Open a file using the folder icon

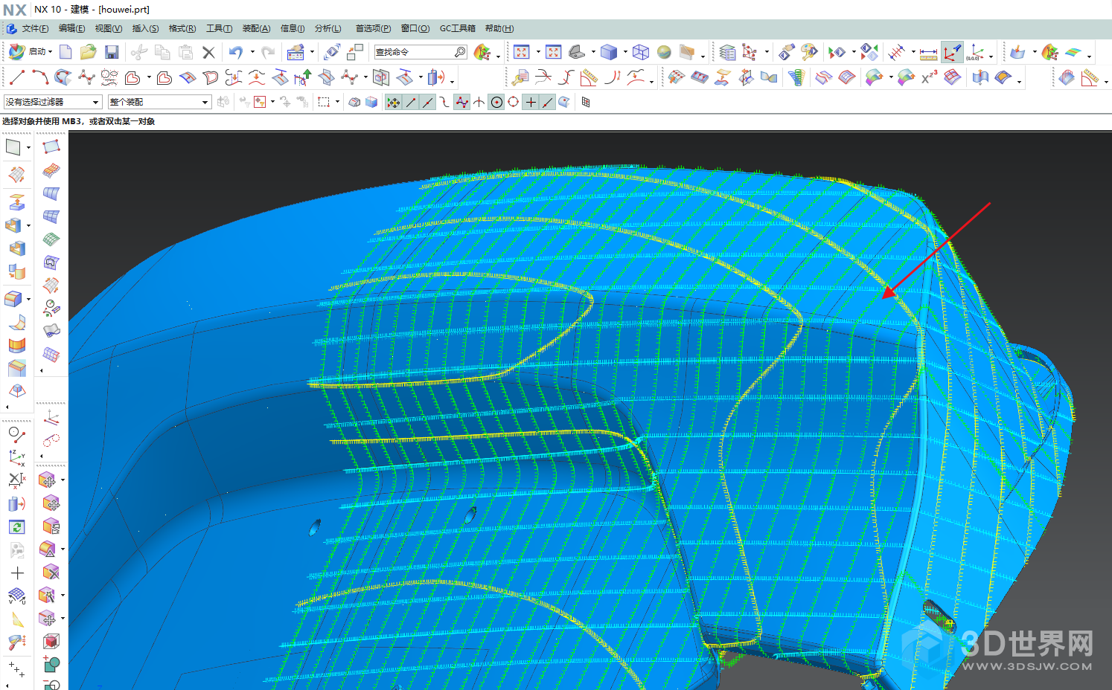point(89,52)
